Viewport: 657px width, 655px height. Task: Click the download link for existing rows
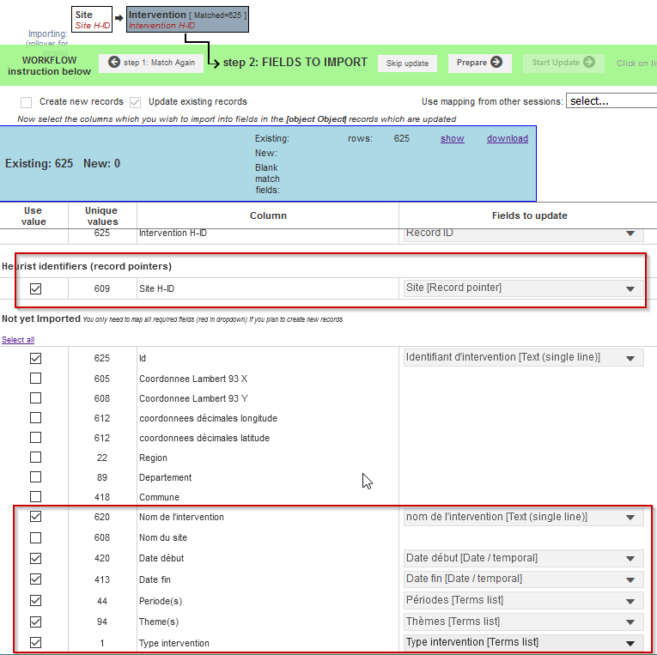tap(507, 138)
